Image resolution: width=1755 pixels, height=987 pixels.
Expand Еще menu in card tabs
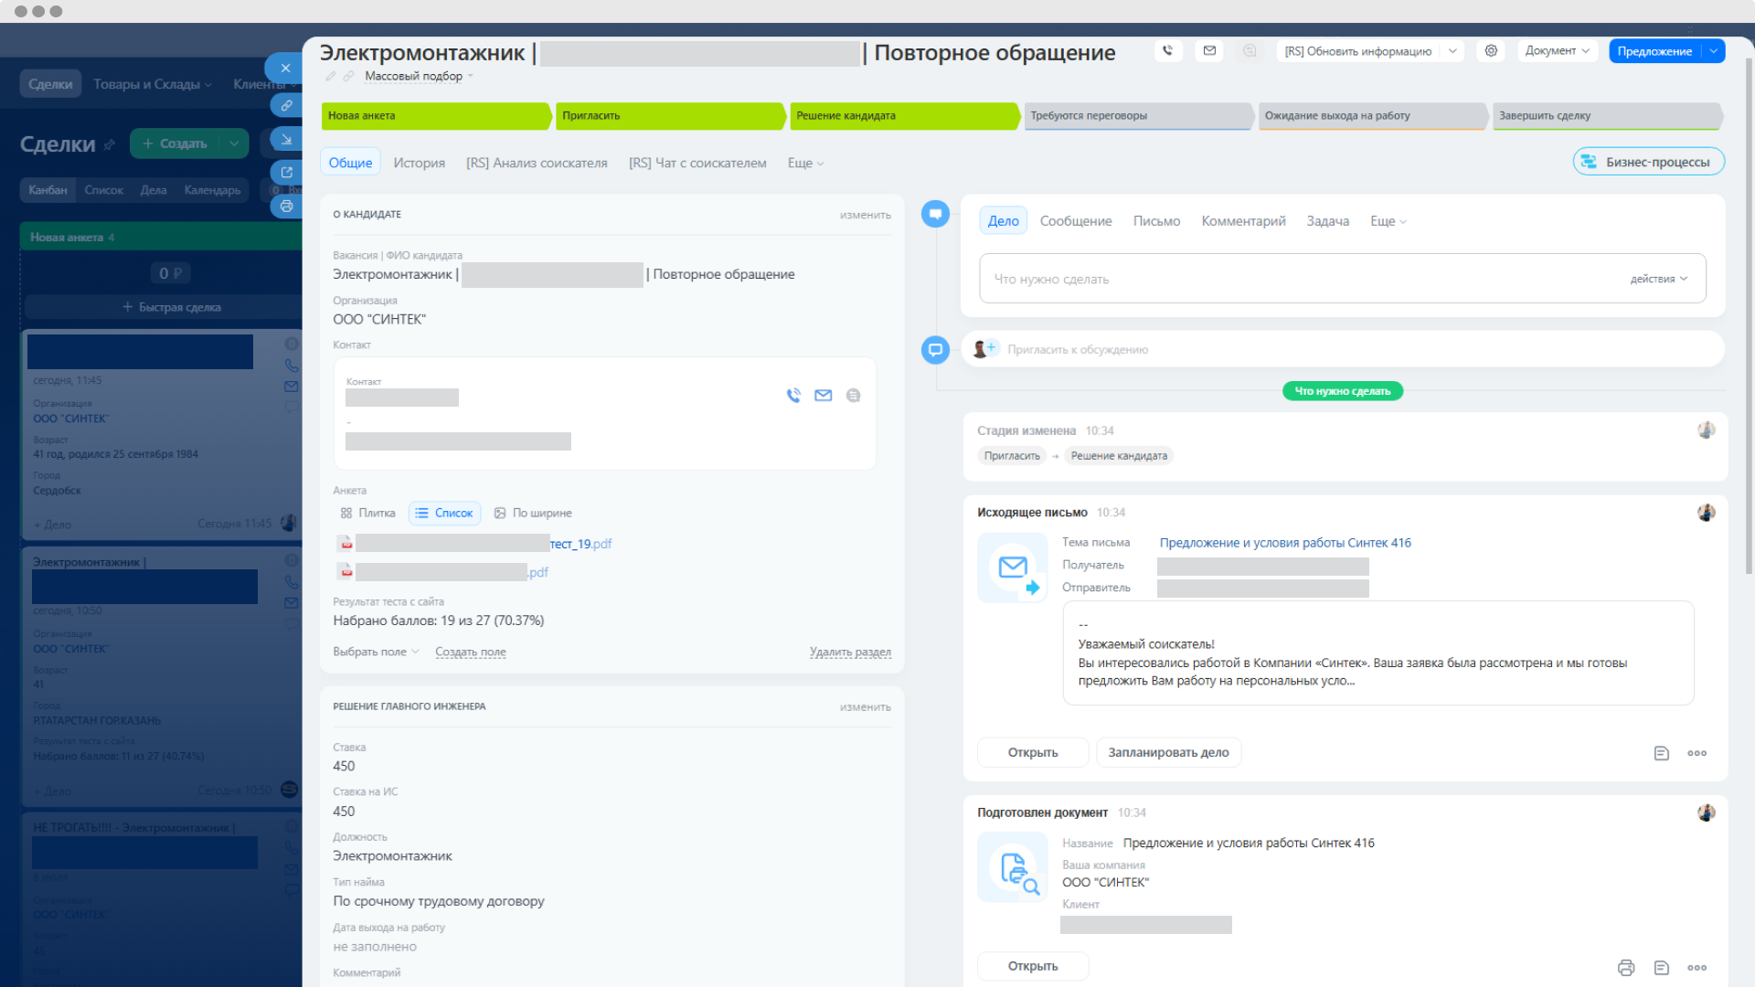pyautogui.click(x=805, y=164)
